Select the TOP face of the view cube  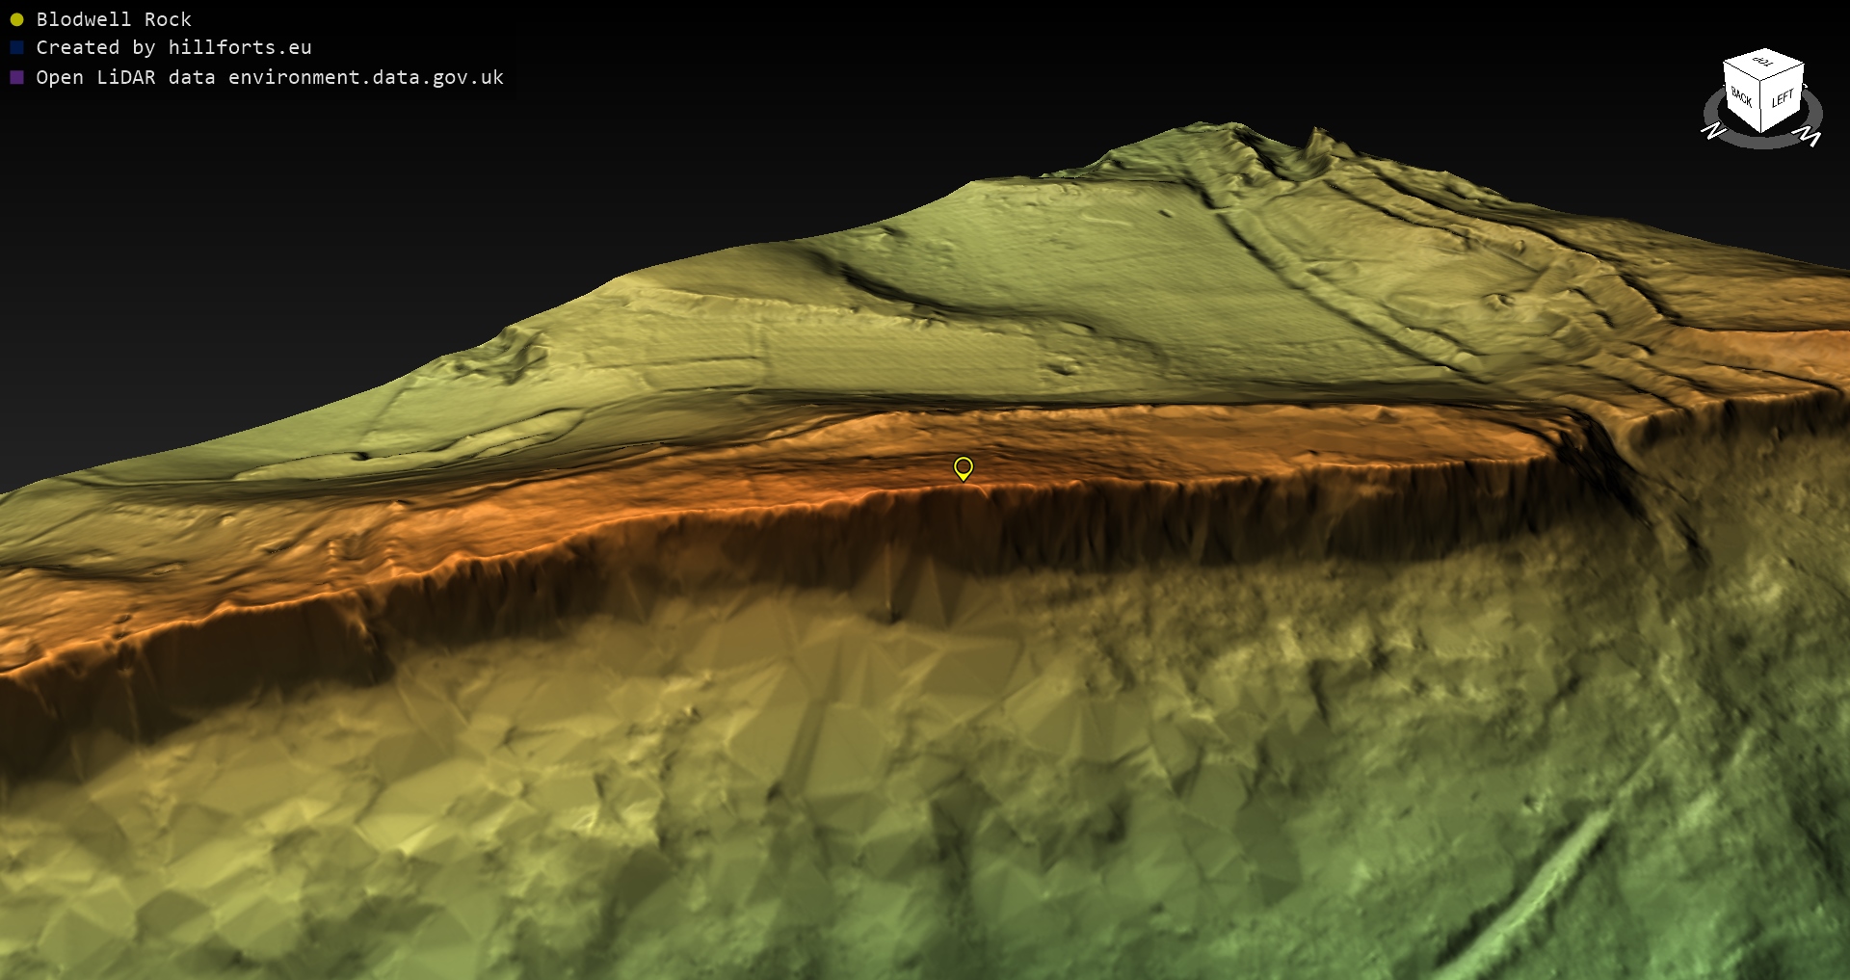pyautogui.click(x=1763, y=64)
